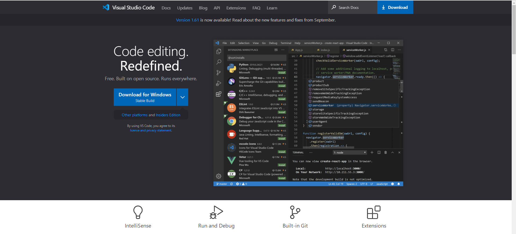516x234 pixels.
Task: Click the marketplace filter icon
Action: (x=276, y=50)
